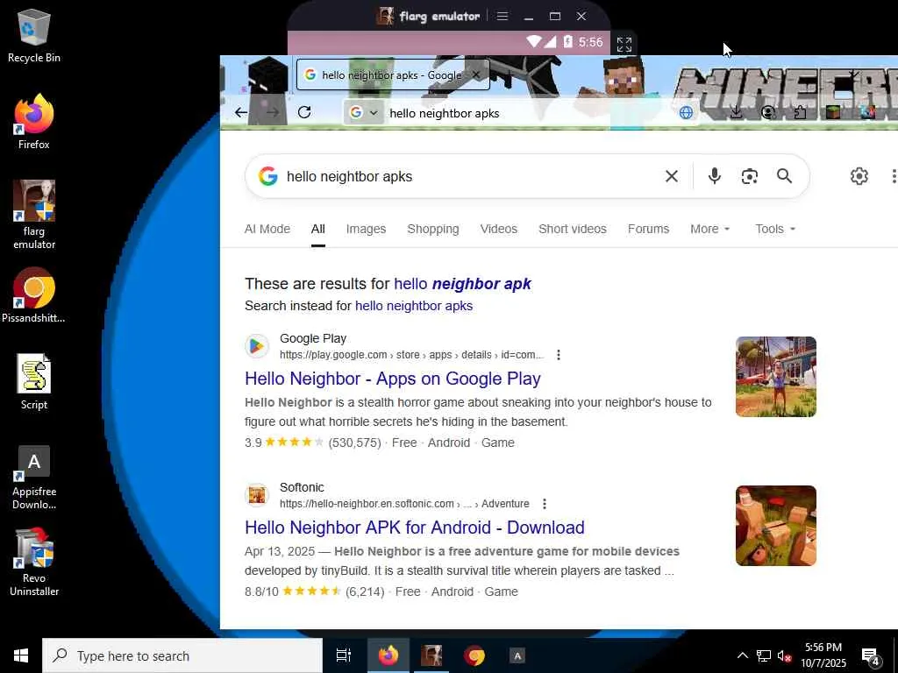Open the translate page globe icon
This screenshot has width=898, height=673.
coord(686,113)
